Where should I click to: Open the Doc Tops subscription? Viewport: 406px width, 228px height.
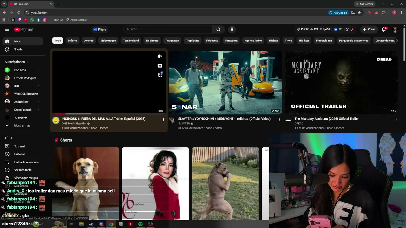click(22, 70)
